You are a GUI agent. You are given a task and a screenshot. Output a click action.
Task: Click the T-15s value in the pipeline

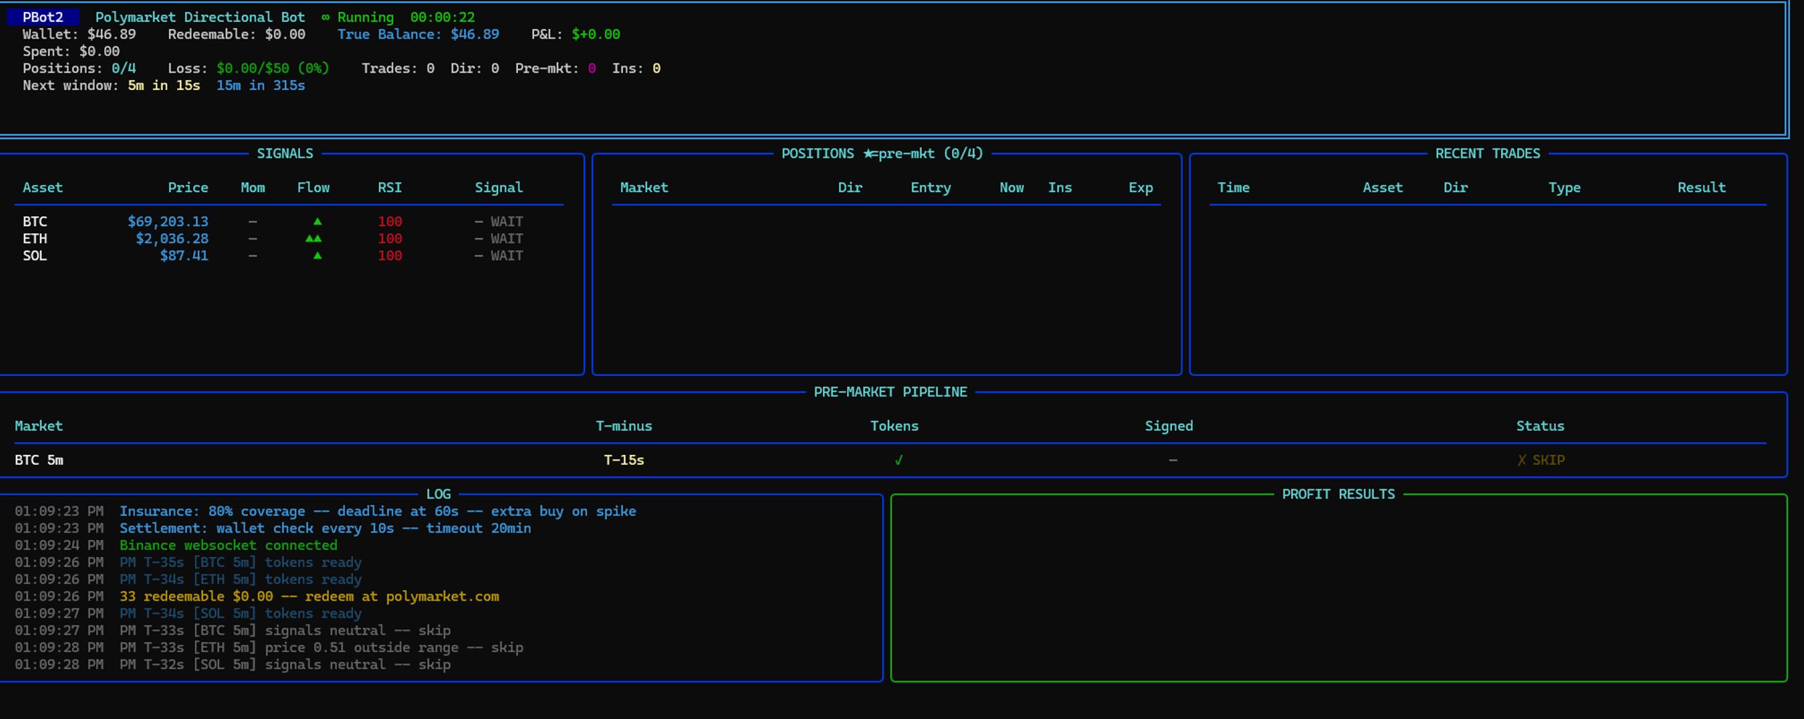pos(624,460)
